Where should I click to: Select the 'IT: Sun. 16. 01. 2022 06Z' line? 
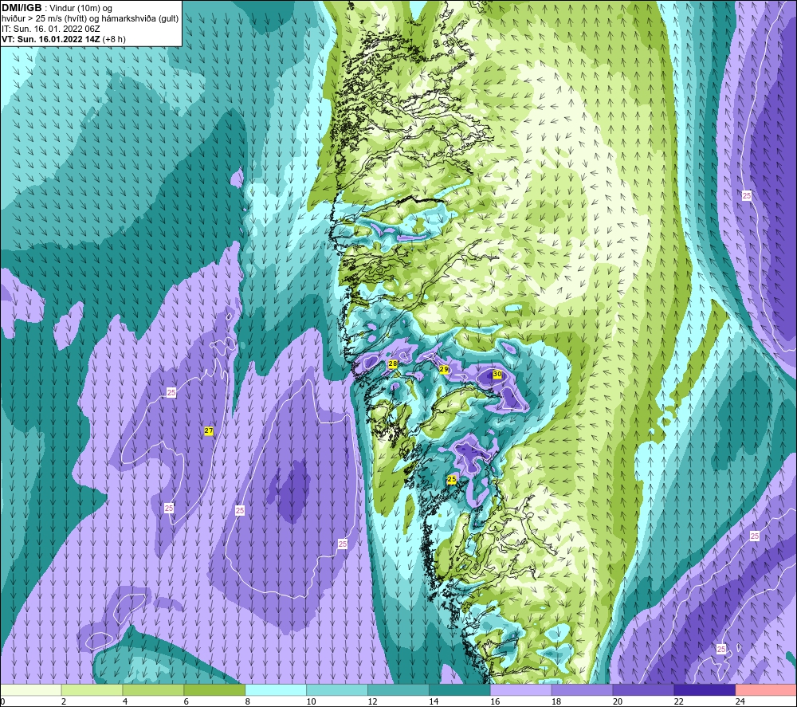tap(51, 29)
